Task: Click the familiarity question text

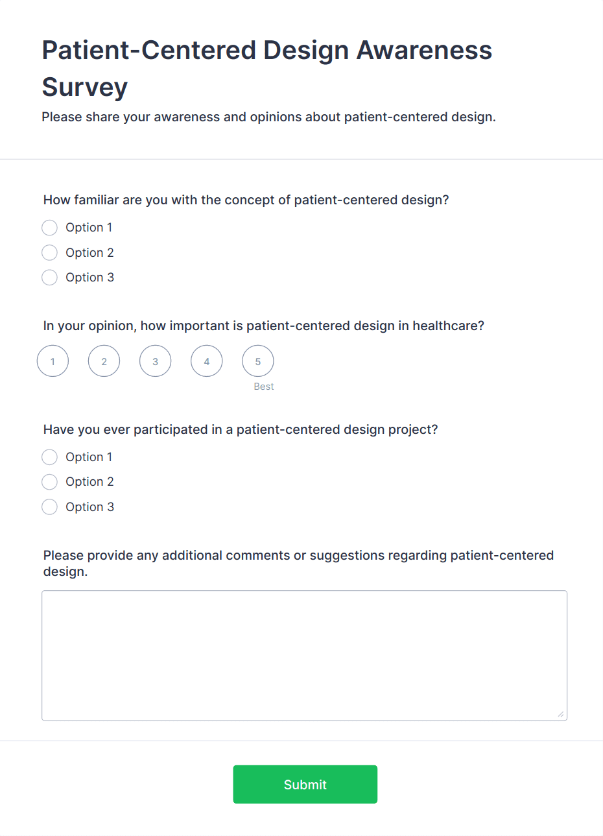Action: [245, 200]
